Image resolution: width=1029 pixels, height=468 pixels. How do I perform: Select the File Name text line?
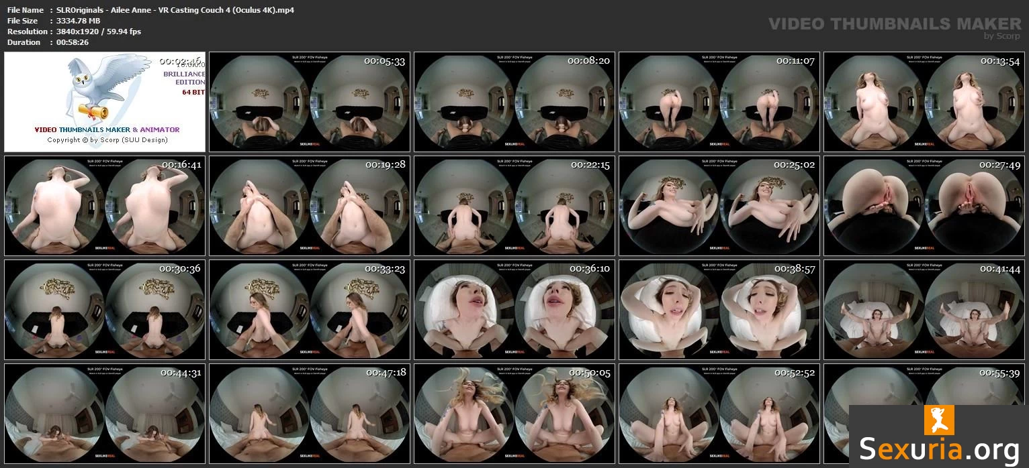pos(150,10)
